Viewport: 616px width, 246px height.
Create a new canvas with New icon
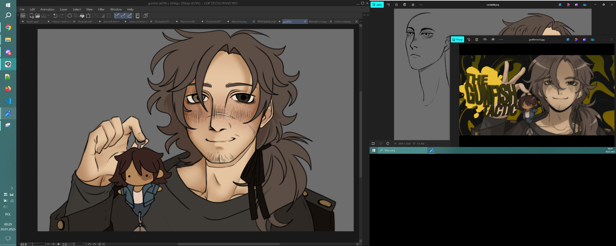point(31,15)
